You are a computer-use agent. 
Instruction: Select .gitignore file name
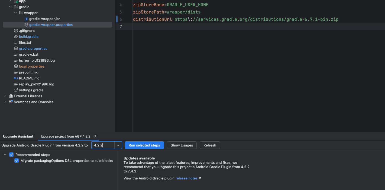point(27,31)
